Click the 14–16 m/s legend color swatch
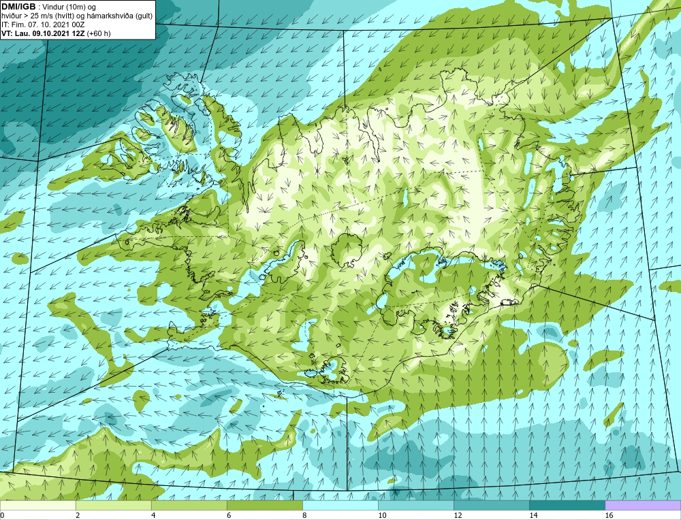The width and height of the screenshot is (681, 520). tap(567, 505)
